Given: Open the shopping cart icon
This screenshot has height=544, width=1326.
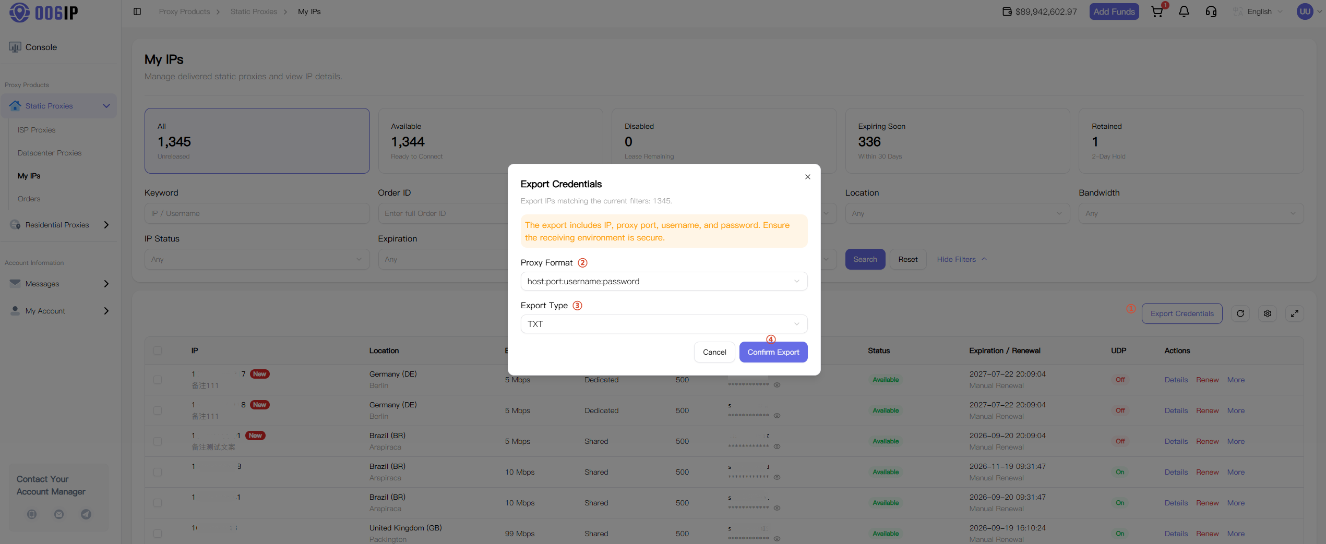Looking at the screenshot, I should (x=1157, y=11).
